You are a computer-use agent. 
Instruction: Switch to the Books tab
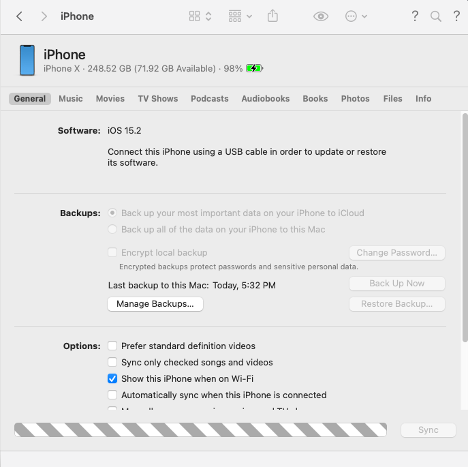315,99
